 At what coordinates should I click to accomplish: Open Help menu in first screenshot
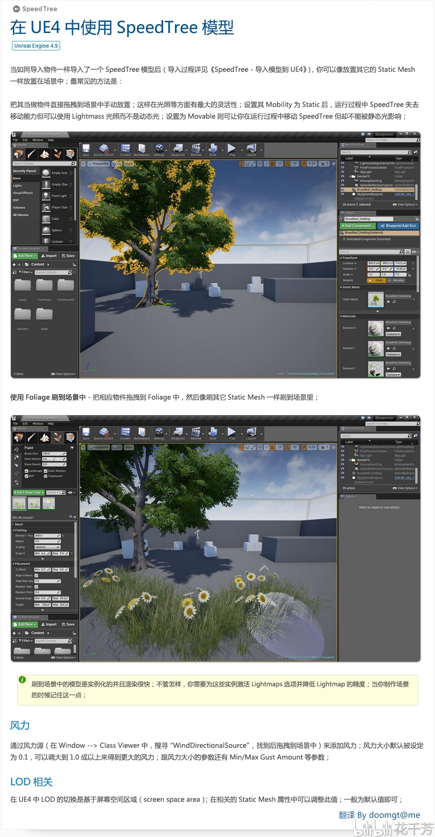tap(51, 140)
